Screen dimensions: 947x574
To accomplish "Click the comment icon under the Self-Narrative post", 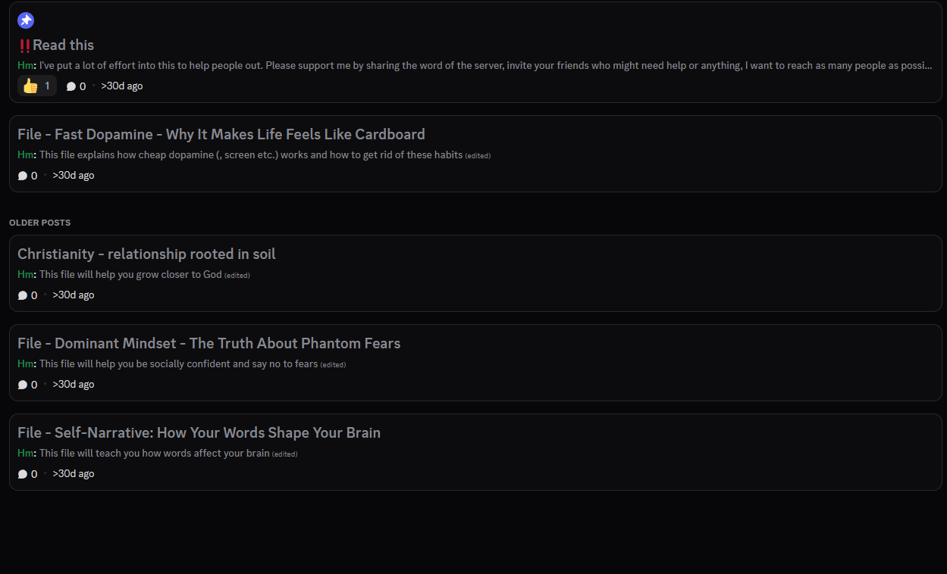I will tap(23, 474).
